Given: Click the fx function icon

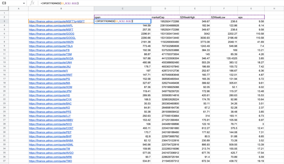Looking at the screenshot, I should tap(32, 3).
